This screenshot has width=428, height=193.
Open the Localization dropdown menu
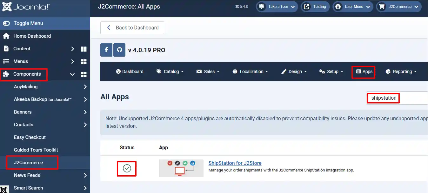click(250, 72)
